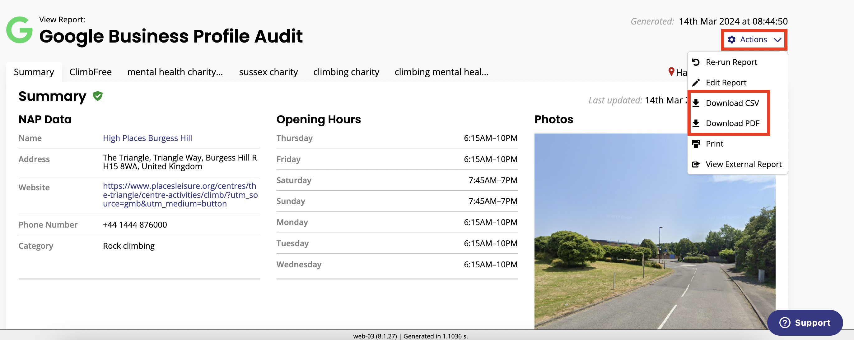
Task: Click the printer icon in the Actions menu
Action: 696,144
